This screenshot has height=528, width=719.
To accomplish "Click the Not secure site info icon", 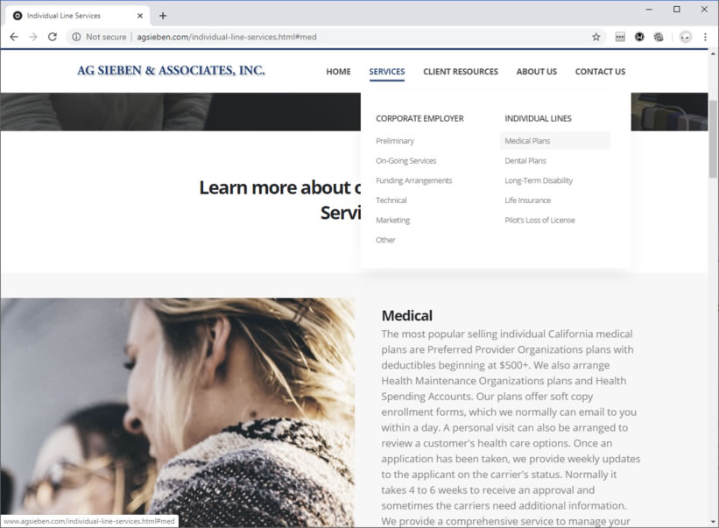I will (77, 37).
